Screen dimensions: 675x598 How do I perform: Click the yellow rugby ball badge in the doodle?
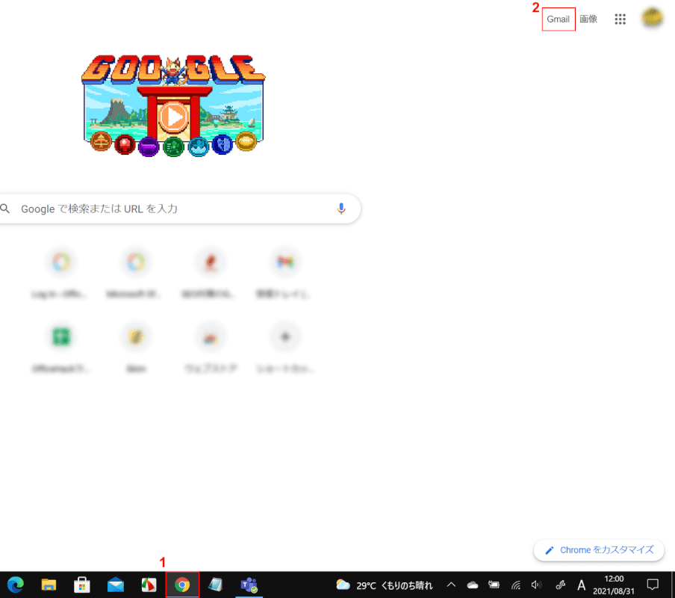(246, 142)
